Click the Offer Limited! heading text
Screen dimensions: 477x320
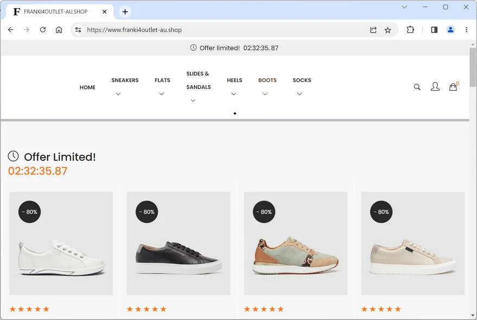pos(60,157)
